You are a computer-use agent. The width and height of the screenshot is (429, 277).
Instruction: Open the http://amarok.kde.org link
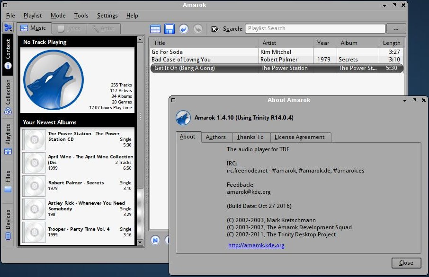(256, 245)
